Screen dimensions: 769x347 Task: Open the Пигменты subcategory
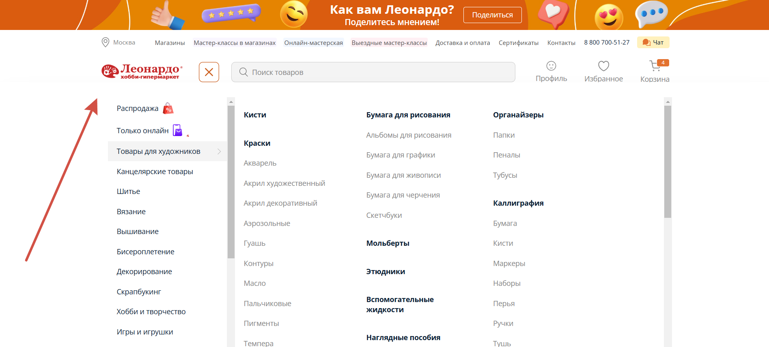tap(261, 324)
